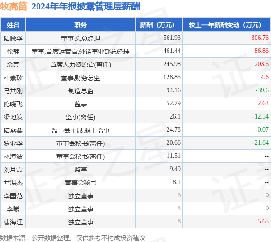This screenshot has height=242, width=271.
Task: Click the change value -21.64
Action: pos(261,142)
